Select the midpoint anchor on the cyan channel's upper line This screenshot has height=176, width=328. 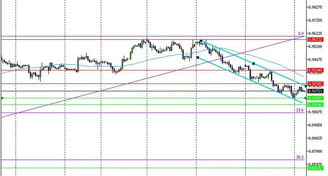[x=253, y=63]
